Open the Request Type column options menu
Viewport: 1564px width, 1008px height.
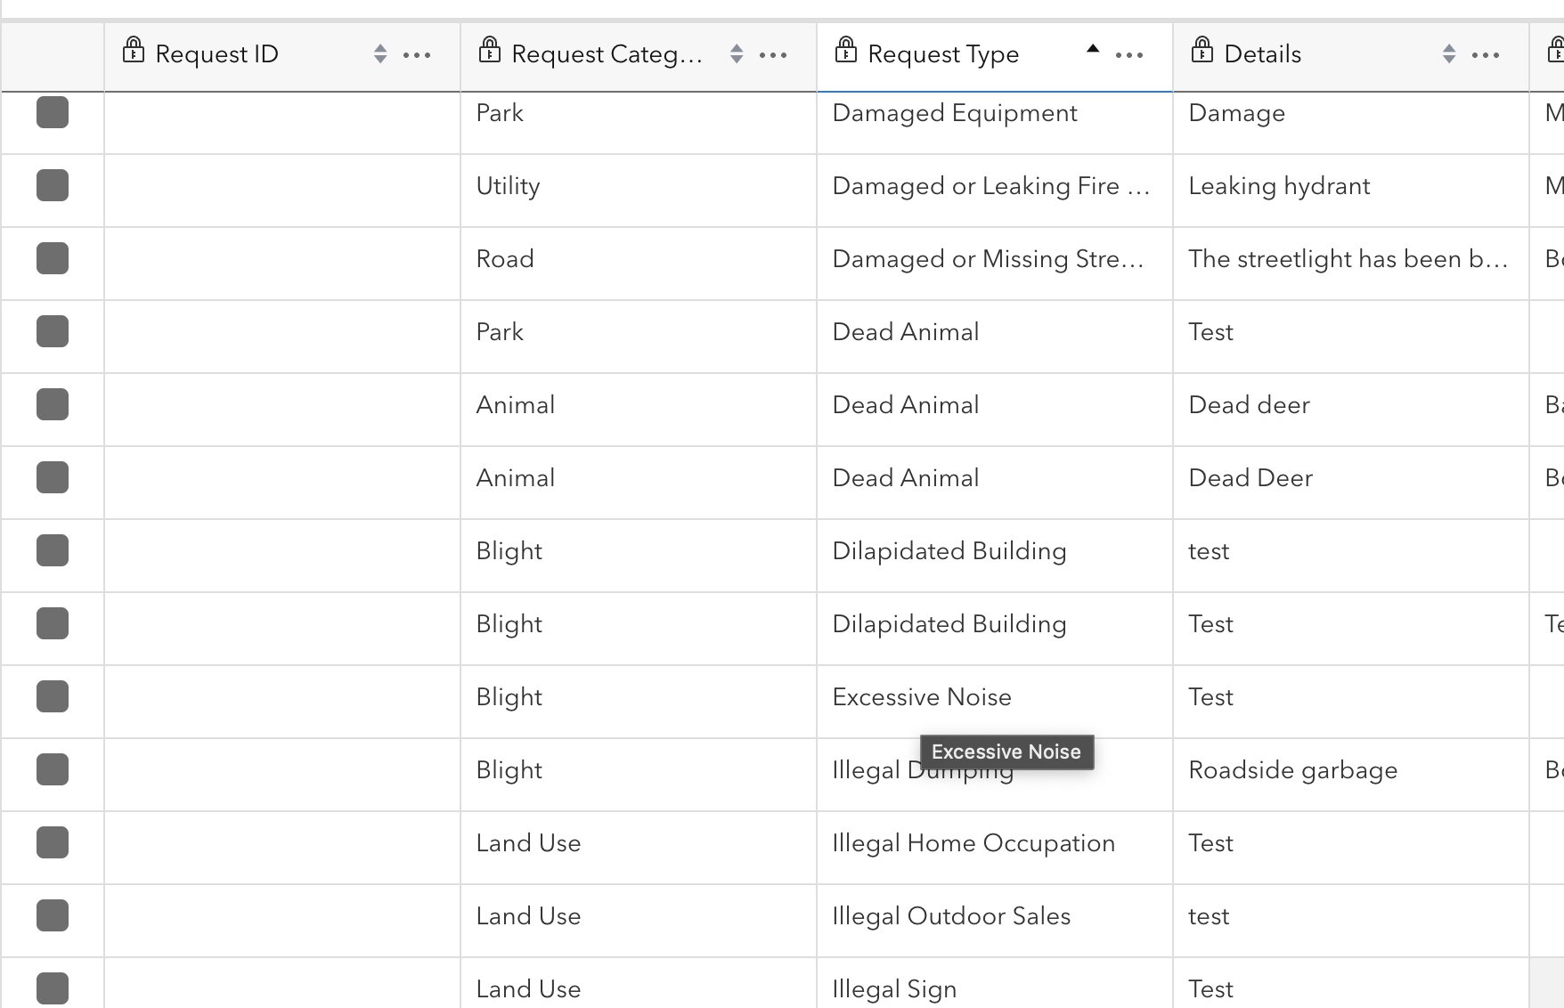point(1129,55)
